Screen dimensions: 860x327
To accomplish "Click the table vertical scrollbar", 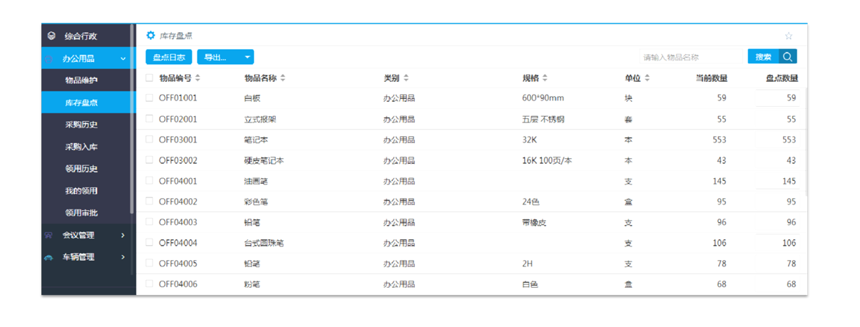I will point(807,142).
